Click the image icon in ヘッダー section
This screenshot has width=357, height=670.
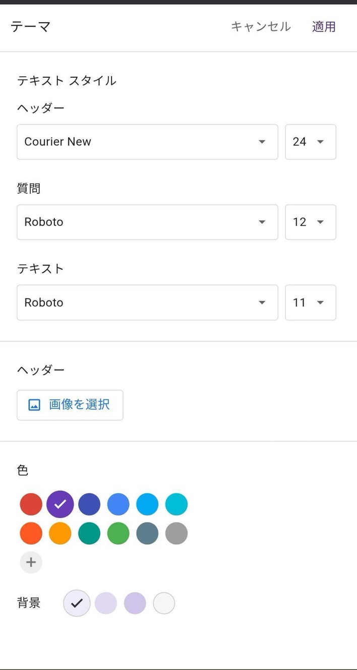point(34,405)
